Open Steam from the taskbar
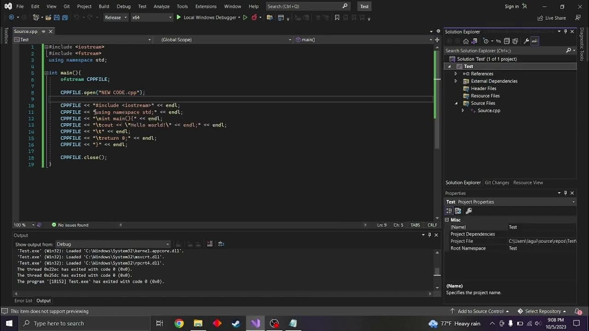589x331 pixels. click(236, 323)
